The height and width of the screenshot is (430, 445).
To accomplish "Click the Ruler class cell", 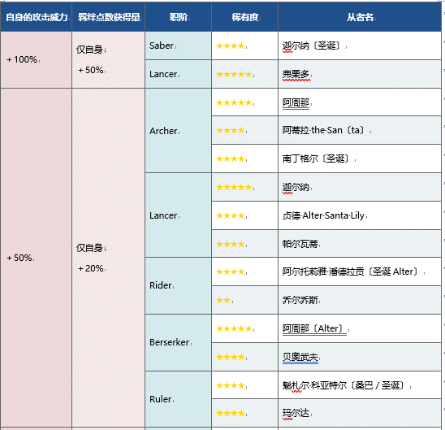I will click(178, 399).
